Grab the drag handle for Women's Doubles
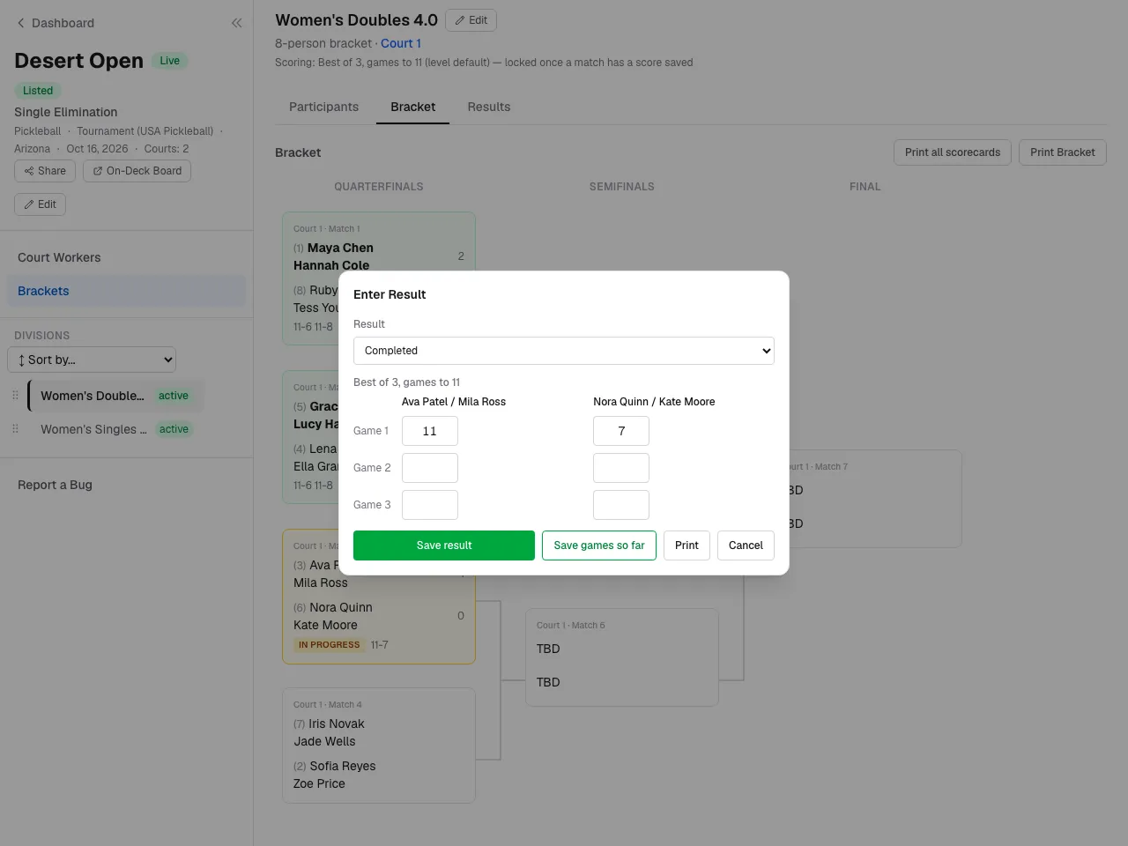The height and width of the screenshot is (846, 1128). click(15, 396)
